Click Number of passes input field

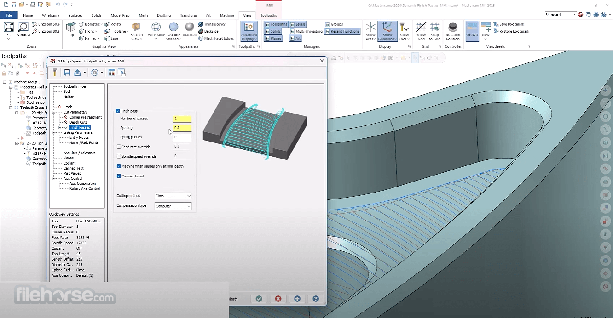182,119
